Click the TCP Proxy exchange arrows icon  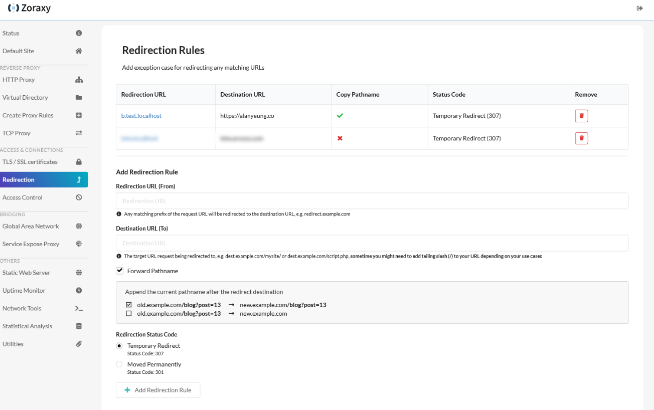[79, 133]
